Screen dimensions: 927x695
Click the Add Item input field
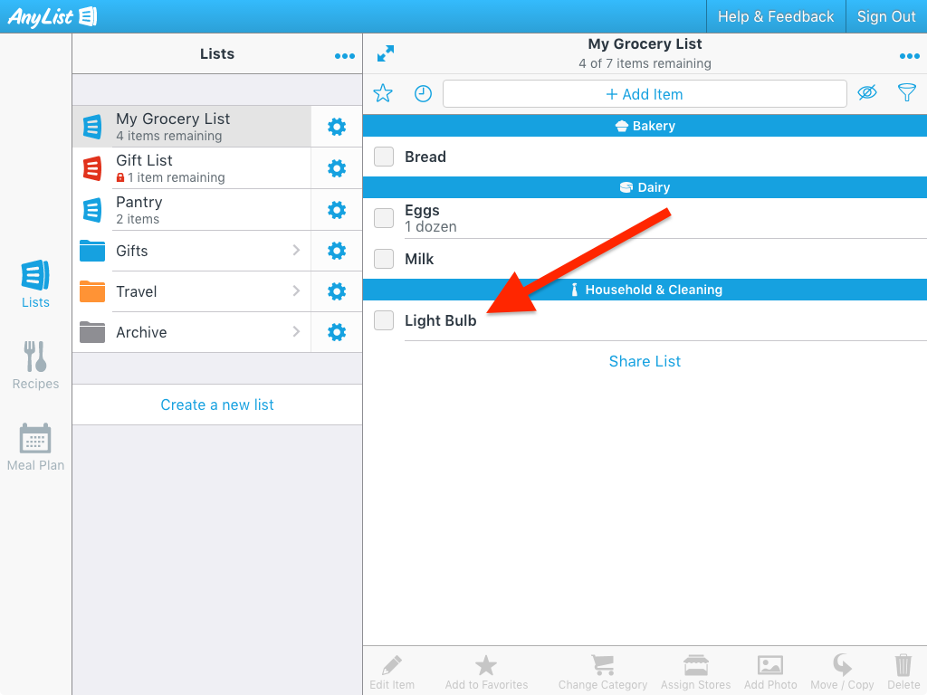pos(645,94)
